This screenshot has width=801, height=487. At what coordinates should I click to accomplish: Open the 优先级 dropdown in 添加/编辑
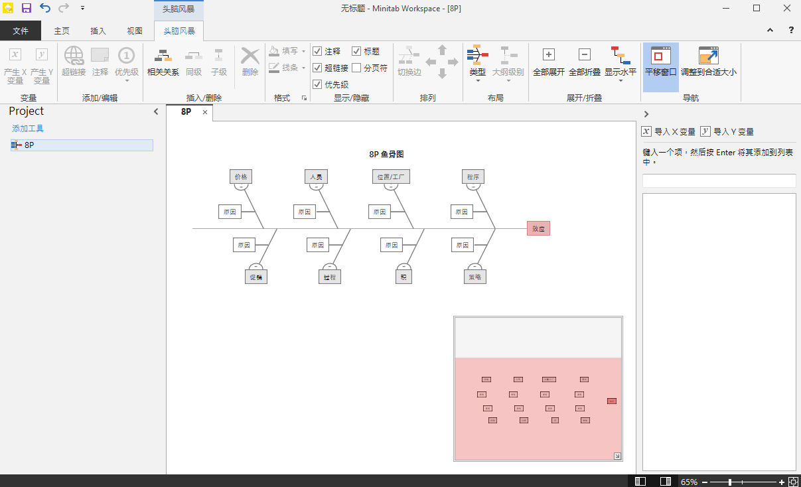click(x=127, y=80)
